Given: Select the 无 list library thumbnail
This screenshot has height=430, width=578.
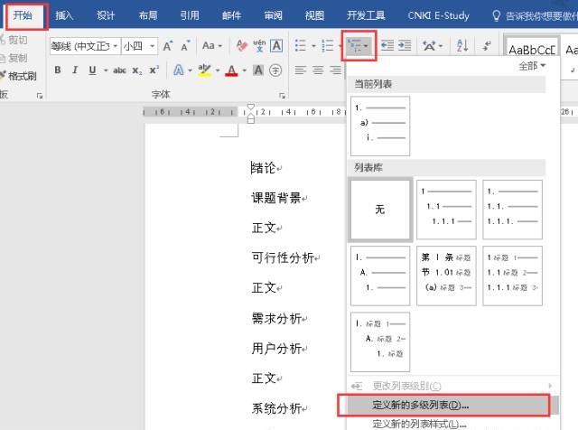Looking at the screenshot, I should 380,209.
